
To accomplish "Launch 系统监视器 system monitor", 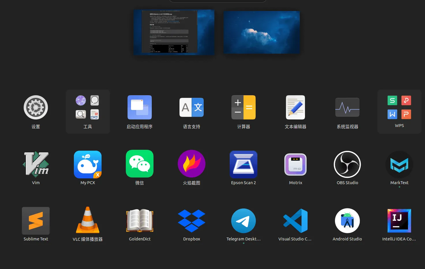I will 347,107.
